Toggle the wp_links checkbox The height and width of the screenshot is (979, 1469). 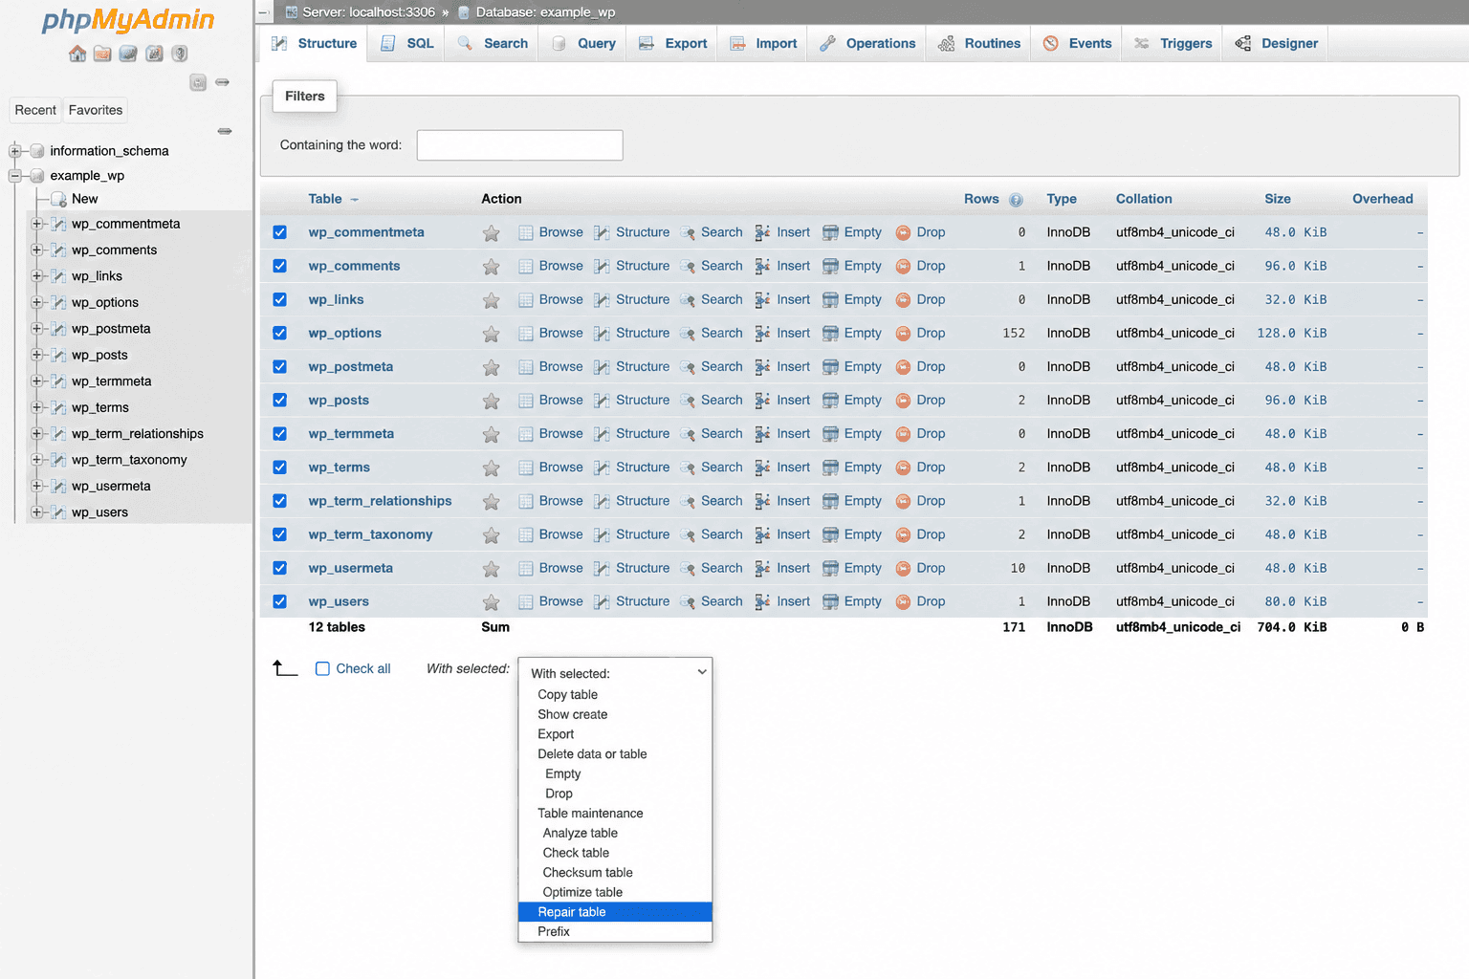[279, 299]
